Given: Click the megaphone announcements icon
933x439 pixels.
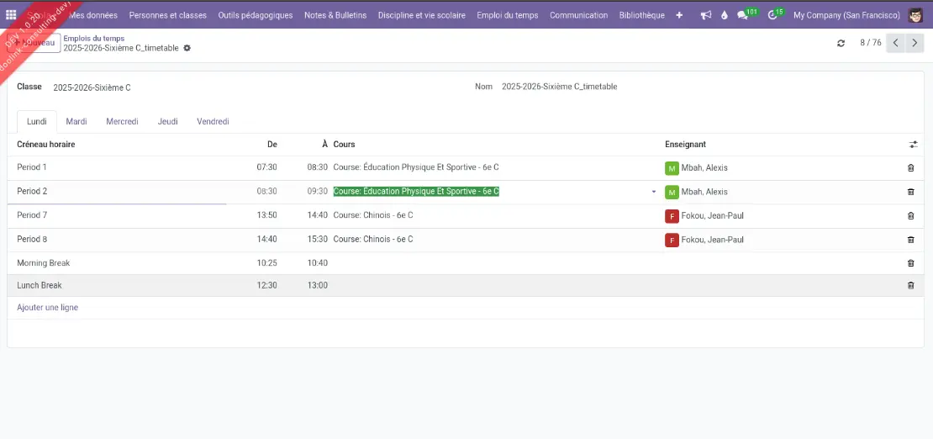Looking at the screenshot, I should [x=705, y=15].
